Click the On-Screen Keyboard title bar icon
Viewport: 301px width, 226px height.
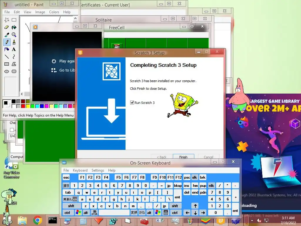64,163
